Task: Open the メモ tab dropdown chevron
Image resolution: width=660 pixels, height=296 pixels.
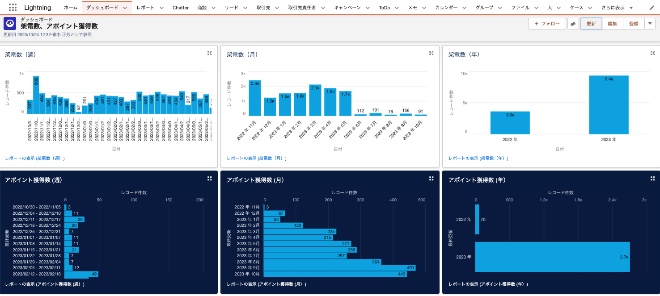Action: (x=424, y=8)
